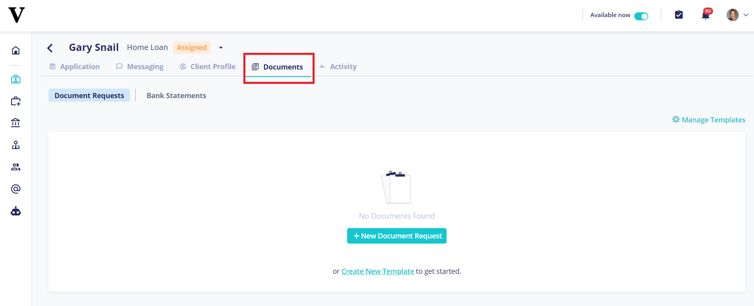Open the home icon in sidebar
754x306 pixels.
pyautogui.click(x=16, y=50)
